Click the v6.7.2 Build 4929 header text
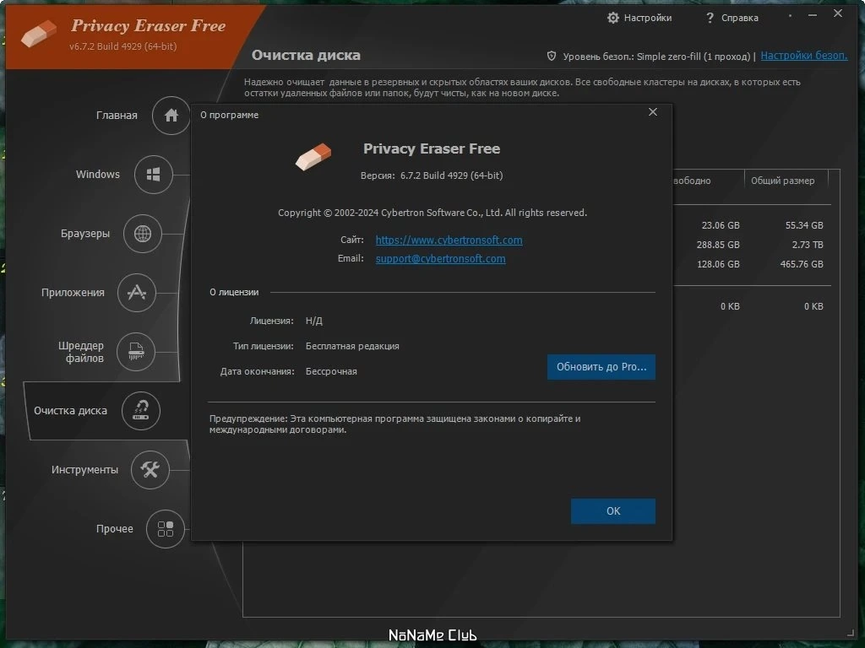 point(123,46)
